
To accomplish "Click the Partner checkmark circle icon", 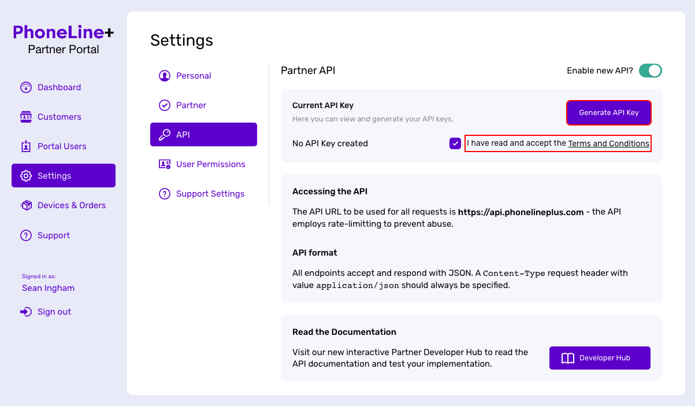I will [x=165, y=105].
